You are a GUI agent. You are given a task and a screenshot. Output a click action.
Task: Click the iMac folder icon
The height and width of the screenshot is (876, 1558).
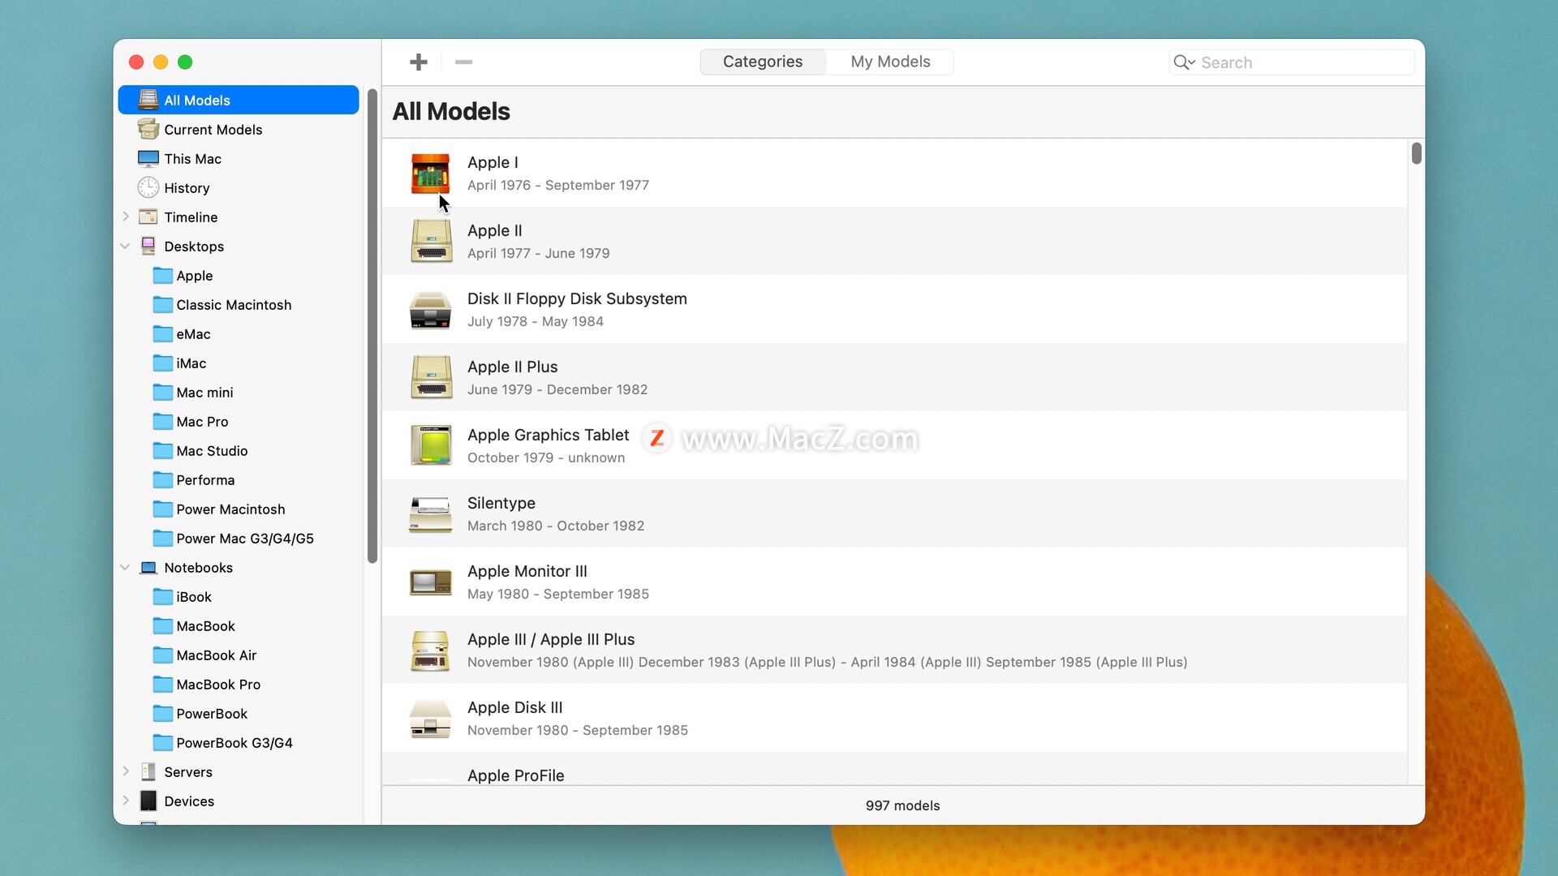(x=162, y=363)
